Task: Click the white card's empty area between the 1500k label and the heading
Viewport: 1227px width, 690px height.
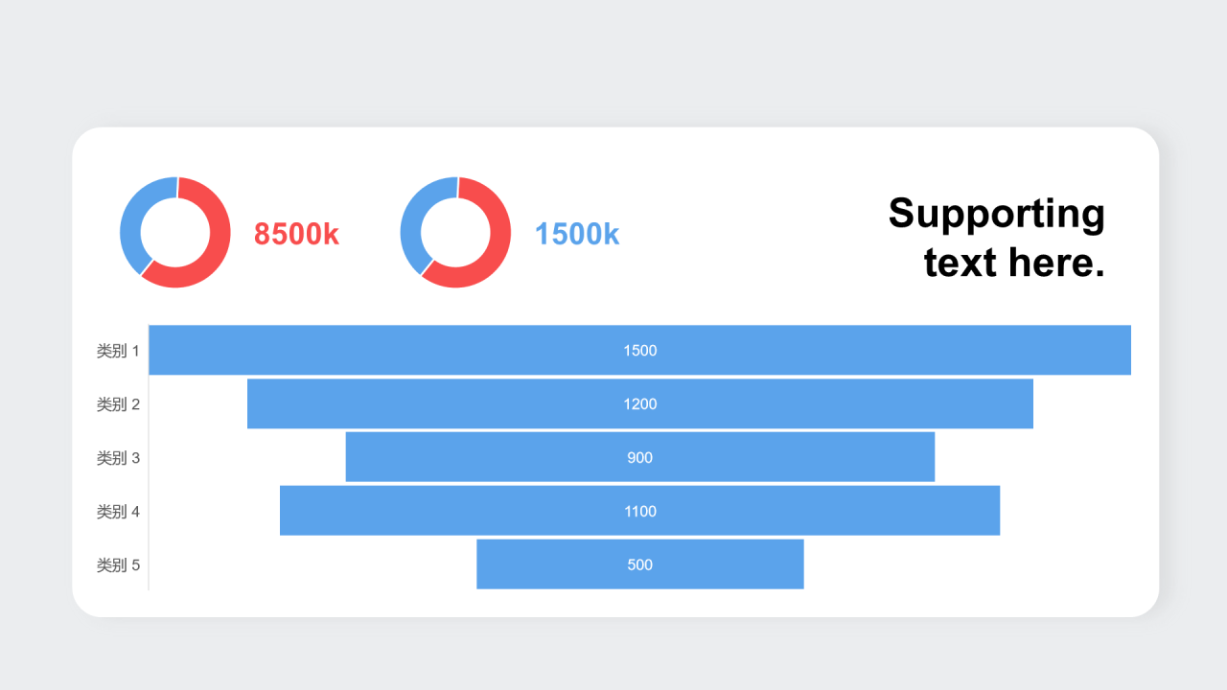Action: [752, 235]
